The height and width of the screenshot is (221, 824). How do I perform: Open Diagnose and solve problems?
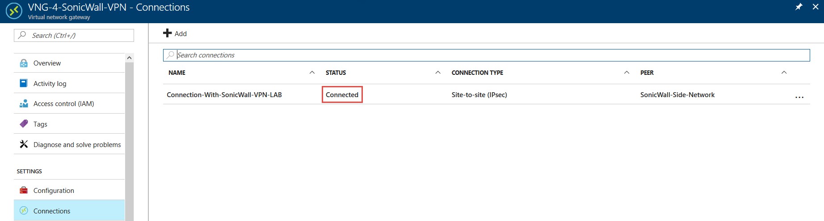pyautogui.click(x=69, y=144)
